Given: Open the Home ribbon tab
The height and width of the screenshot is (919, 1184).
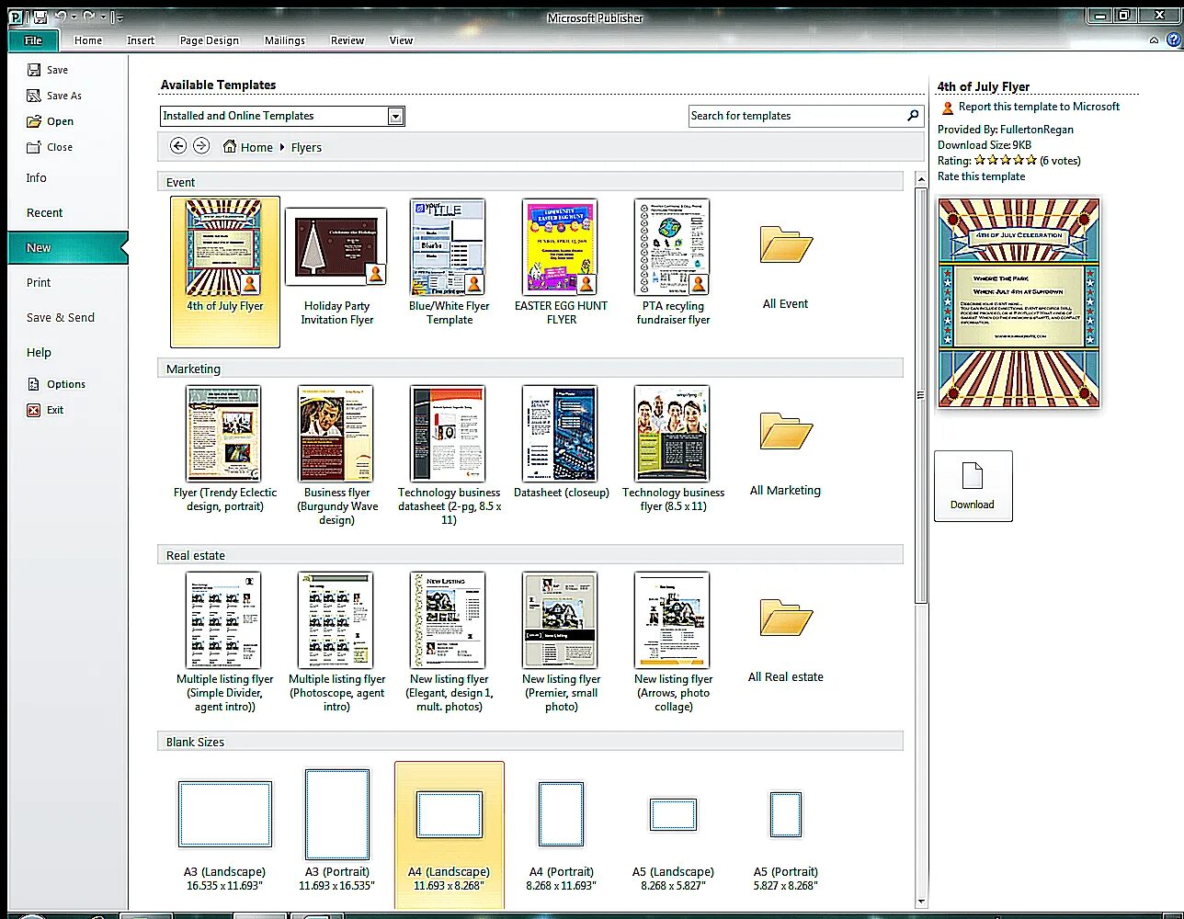Looking at the screenshot, I should [88, 40].
